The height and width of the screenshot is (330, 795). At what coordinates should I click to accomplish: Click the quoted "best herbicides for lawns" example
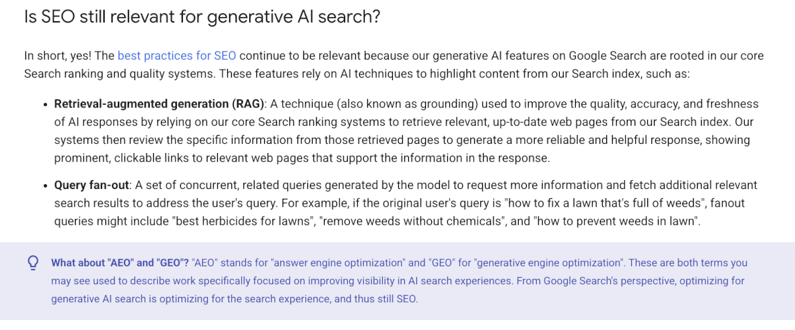tap(242, 221)
